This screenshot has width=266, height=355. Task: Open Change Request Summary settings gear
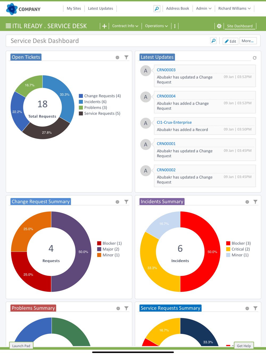[117, 202]
